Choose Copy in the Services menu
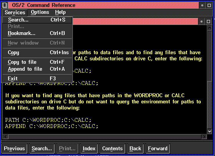Viewport: 215px width, 156px height. [x=37, y=53]
